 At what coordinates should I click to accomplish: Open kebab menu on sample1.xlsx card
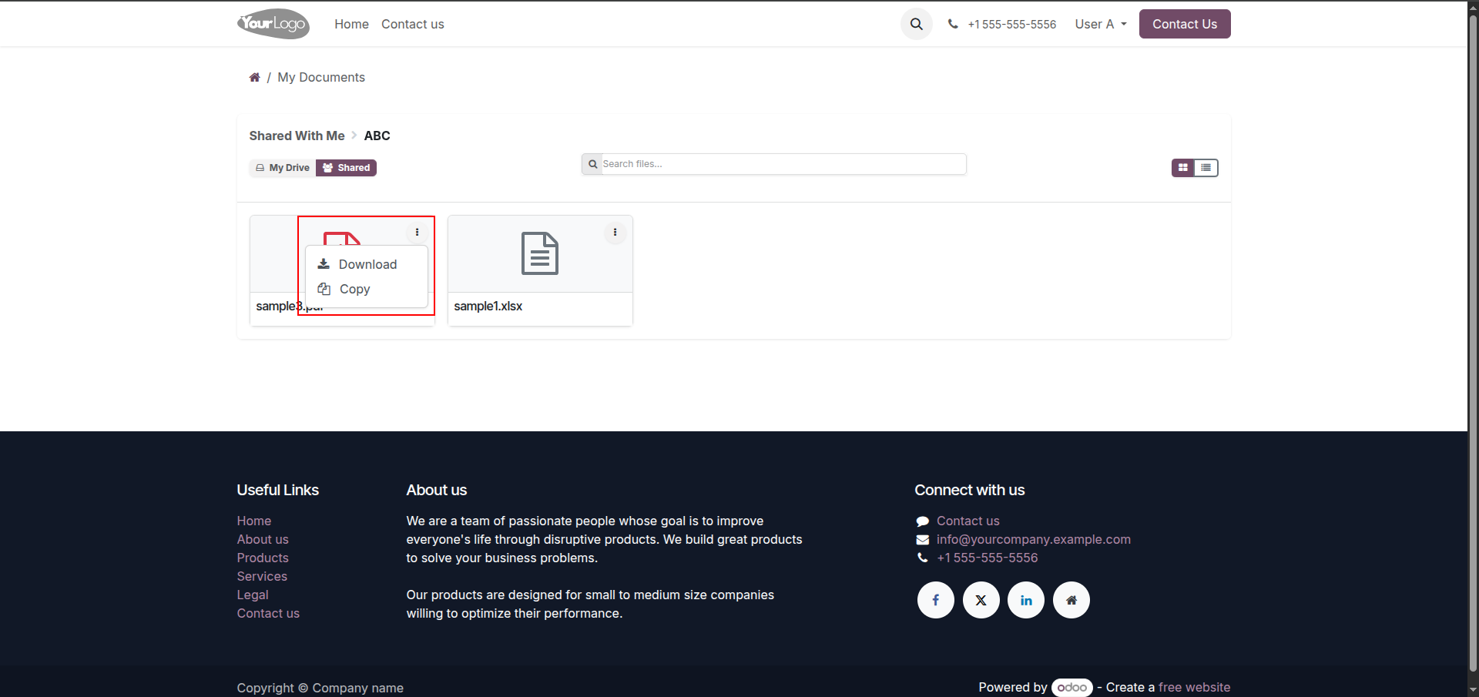click(x=615, y=232)
